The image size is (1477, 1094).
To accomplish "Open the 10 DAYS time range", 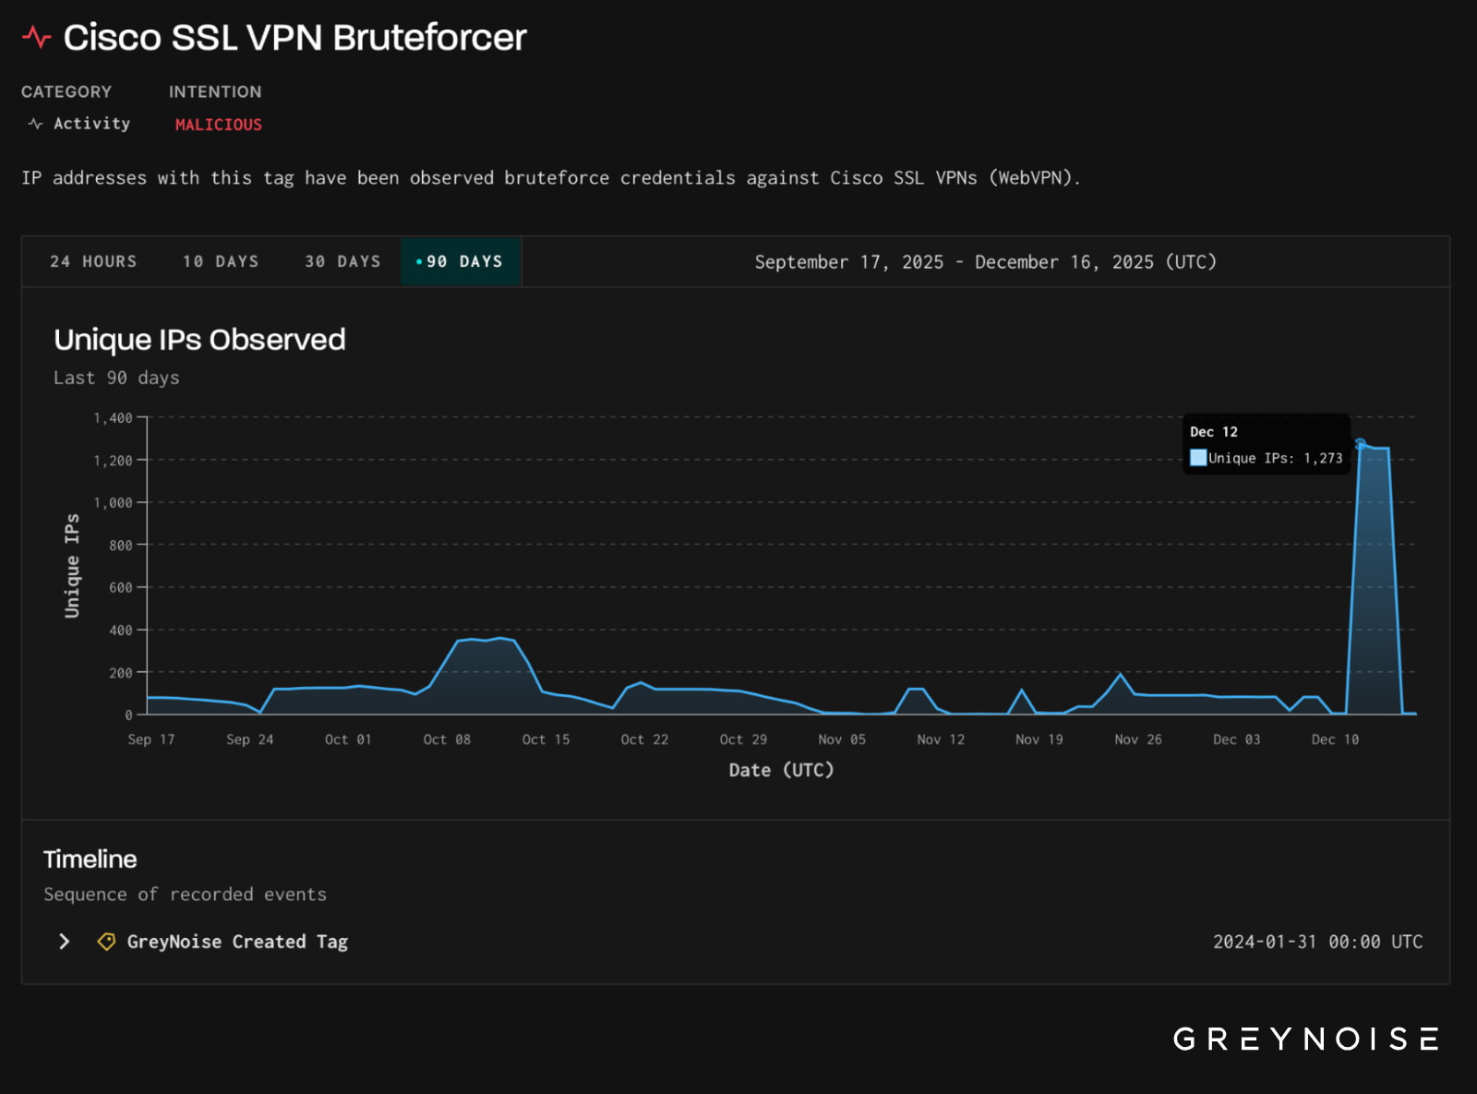I will (220, 261).
